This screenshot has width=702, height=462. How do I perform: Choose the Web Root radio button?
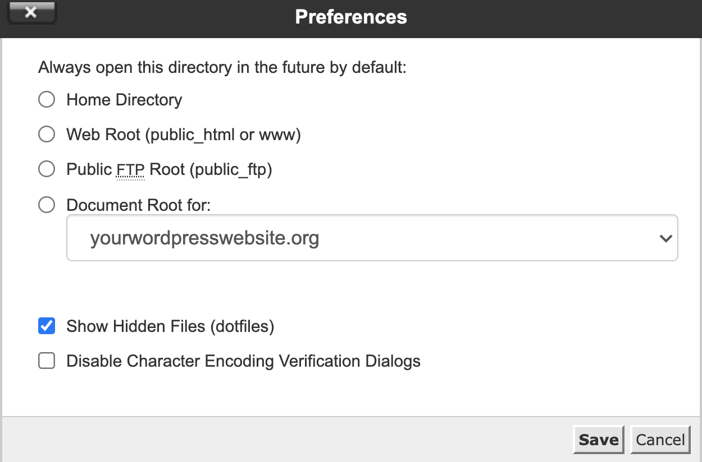(x=47, y=135)
